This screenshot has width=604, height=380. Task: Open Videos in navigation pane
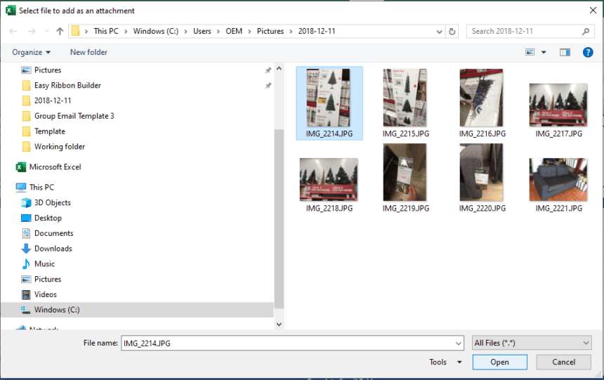tap(45, 294)
